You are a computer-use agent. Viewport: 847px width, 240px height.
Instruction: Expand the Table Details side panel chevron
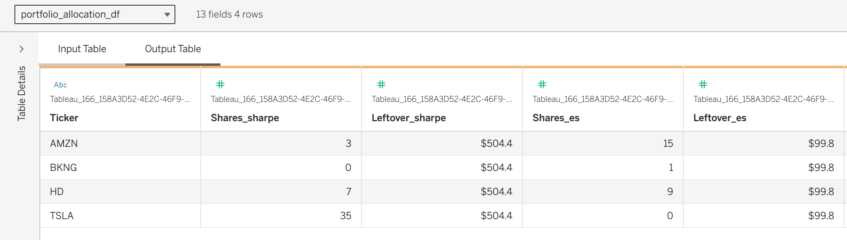coord(22,49)
